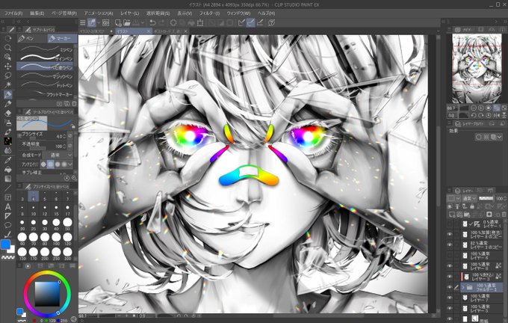The height and width of the screenshot is (323, 508).
Task: Select the Zoom magnifier tool
Action: [x=7, y=48]
